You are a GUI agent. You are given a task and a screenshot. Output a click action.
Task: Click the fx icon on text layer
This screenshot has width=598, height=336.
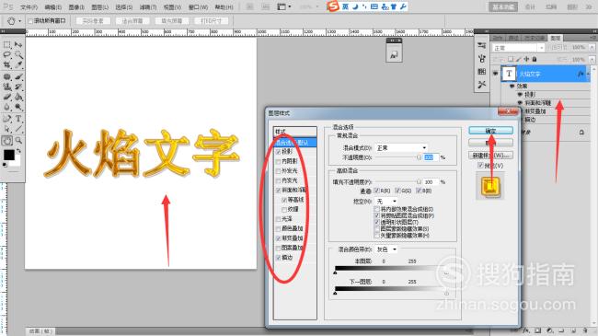(x=581, y=74)
